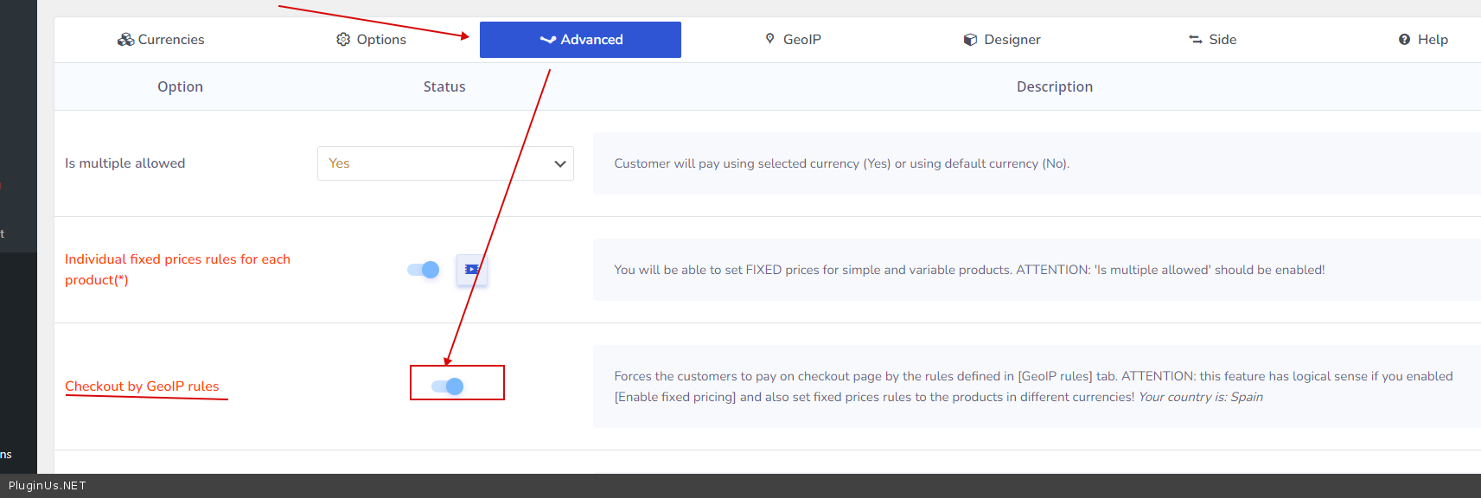Image resolution: width=1481 pixels, height=498 pixels.
Task: Toggle Individual fixed prices rules switch
Action: (x=424, y=270)
